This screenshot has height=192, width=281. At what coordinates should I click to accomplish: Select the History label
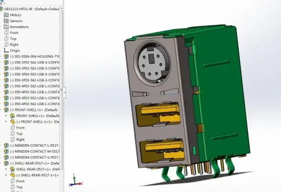pos(16,15)
